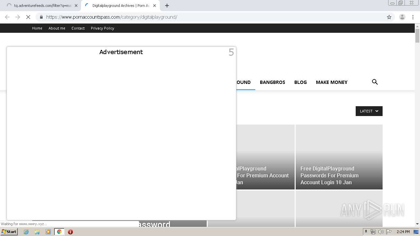Screen dimensions: 420x236
Task: Bookmark this page with the star
Action: tap(389, 17)
